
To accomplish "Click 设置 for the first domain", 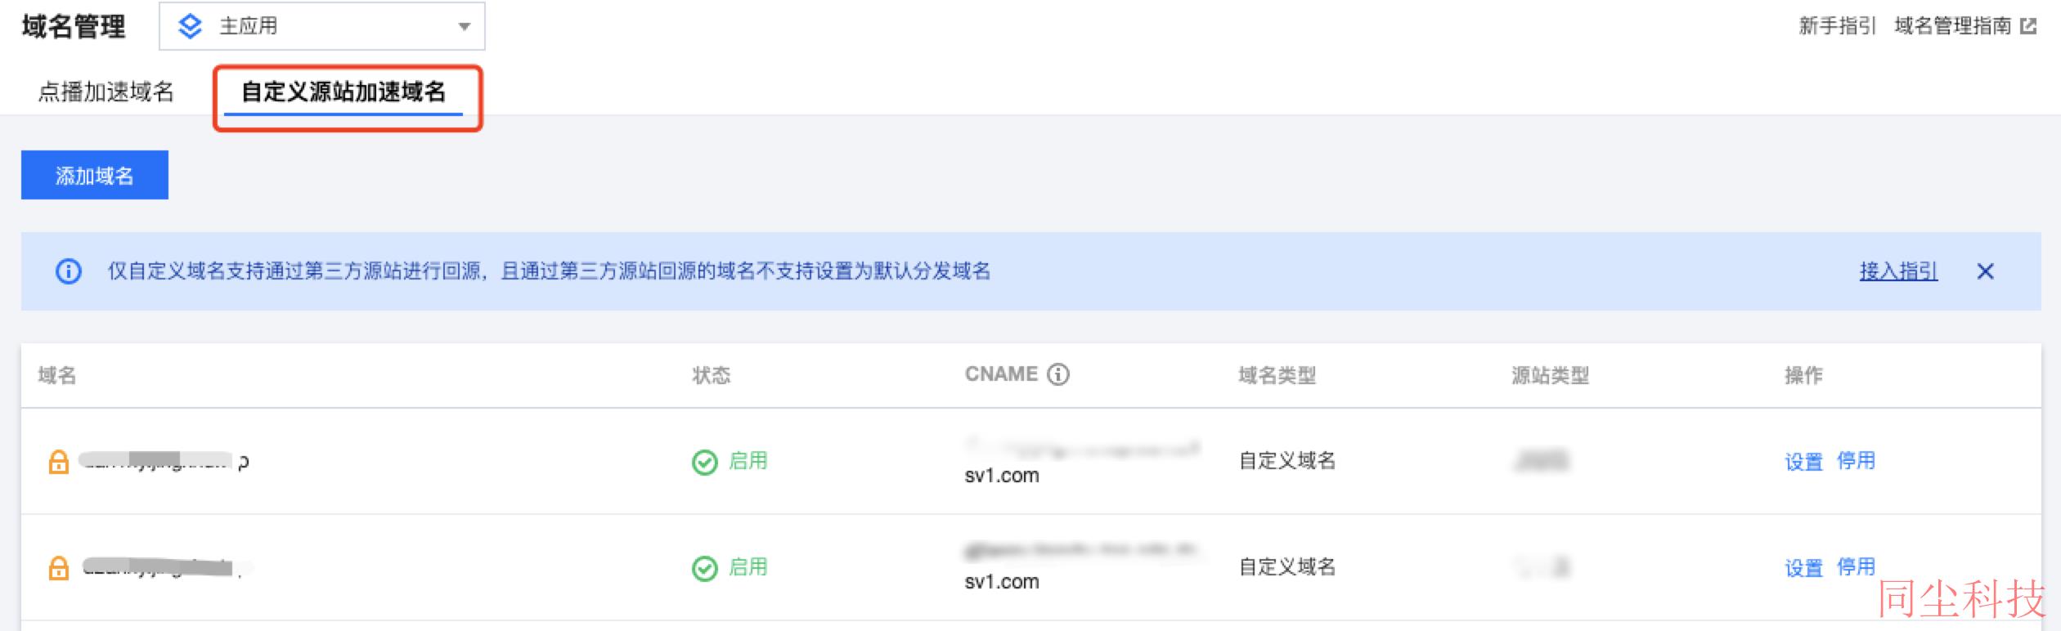I will (1803, 462).
